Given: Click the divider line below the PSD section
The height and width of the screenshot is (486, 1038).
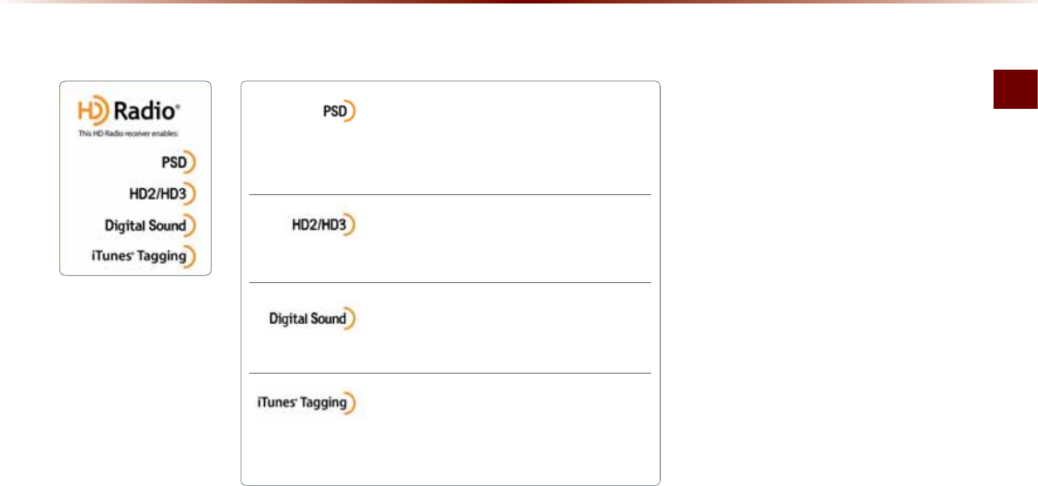Looking at the screenshot, I should pos(450,195).
